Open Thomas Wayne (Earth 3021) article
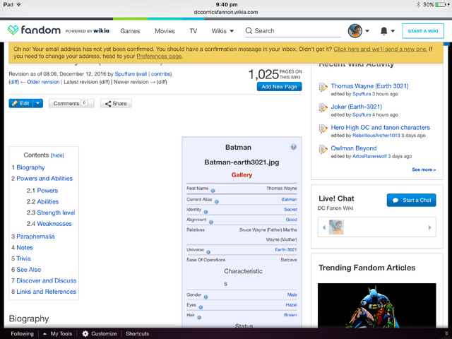The height and width of the screenshot is (339, 452). (x=369, y=86)
